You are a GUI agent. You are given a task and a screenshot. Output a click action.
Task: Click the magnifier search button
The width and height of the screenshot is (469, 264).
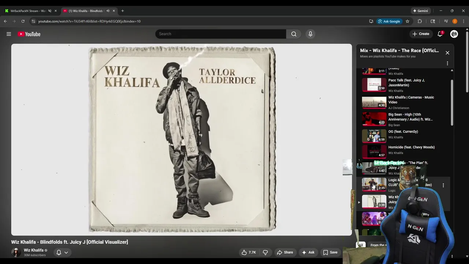pyautogui.click(x=294, y=34)
